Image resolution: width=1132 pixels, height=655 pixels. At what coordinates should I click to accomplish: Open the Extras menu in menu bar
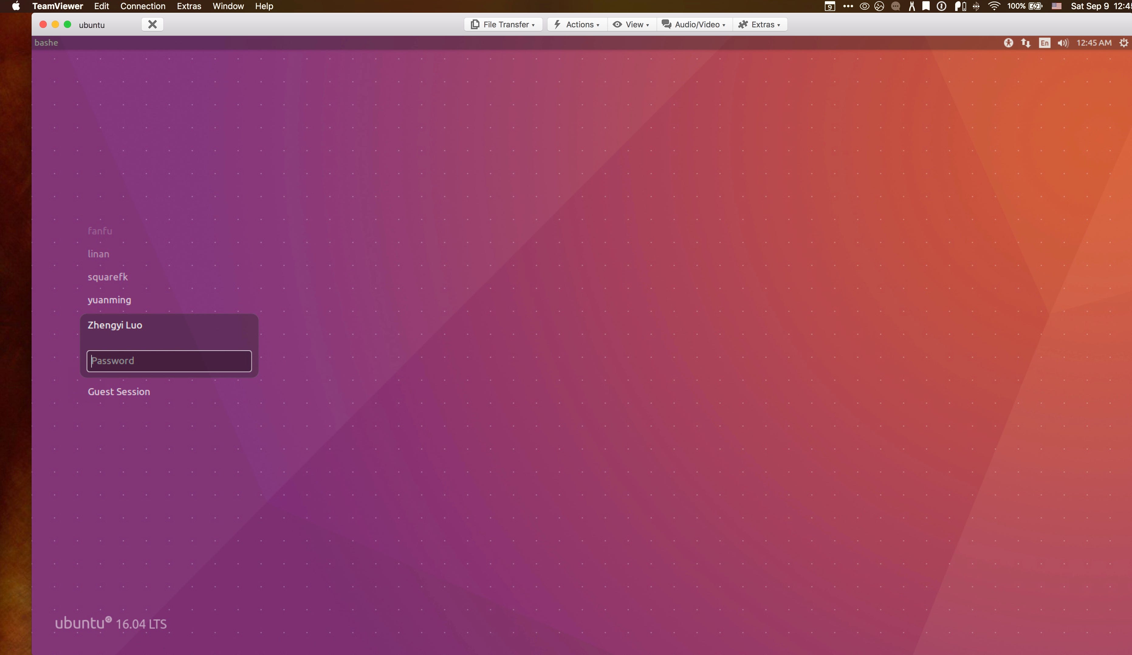(189, 6)
